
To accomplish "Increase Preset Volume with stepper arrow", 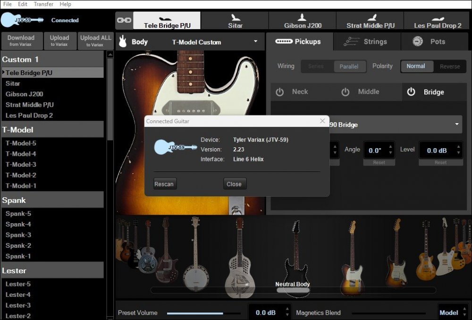I will click(287, 309).
